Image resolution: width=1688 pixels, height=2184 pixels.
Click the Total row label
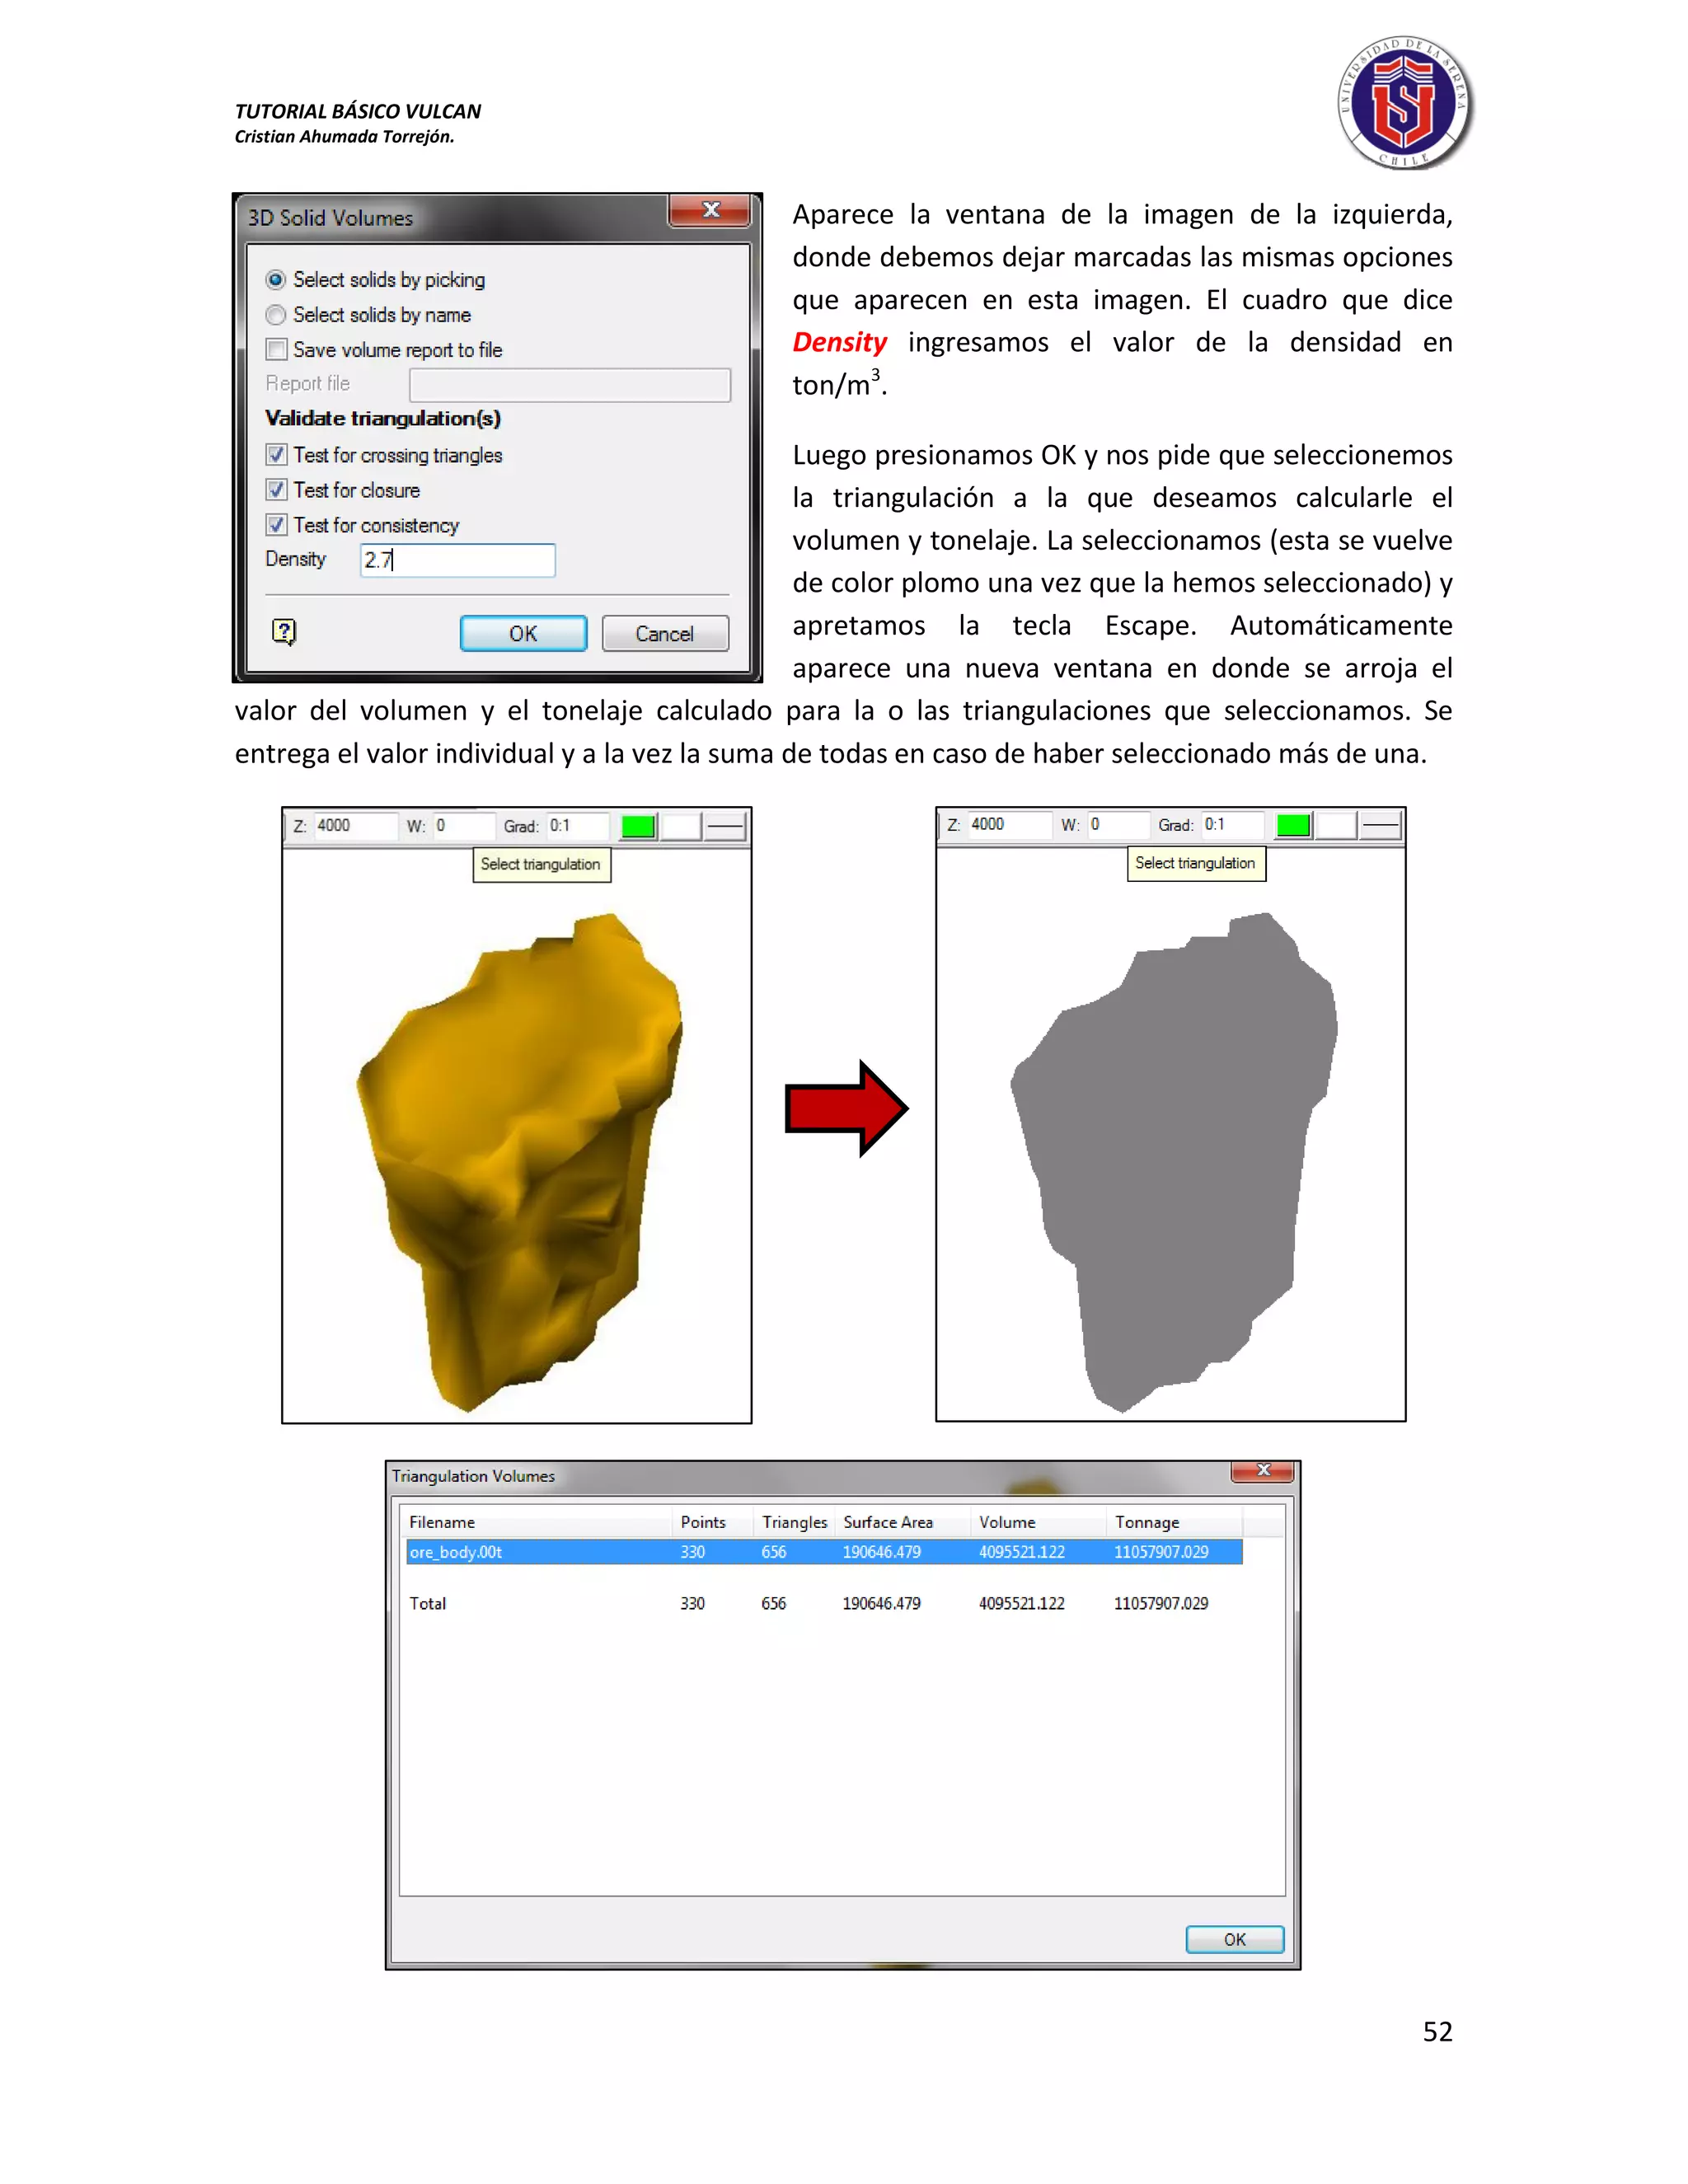coord(427,1604)
